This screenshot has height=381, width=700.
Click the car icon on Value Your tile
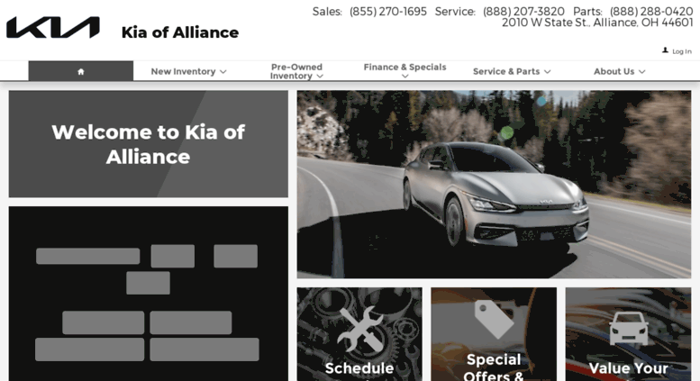(629, 328)
